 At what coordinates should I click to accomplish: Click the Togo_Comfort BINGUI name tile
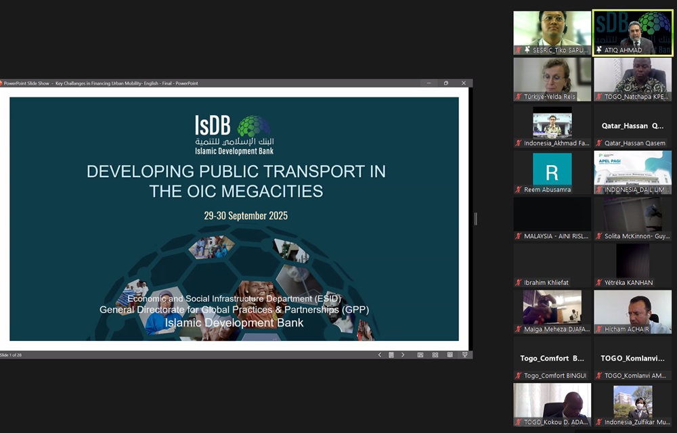pyautogui.click(x=552, y=359)
